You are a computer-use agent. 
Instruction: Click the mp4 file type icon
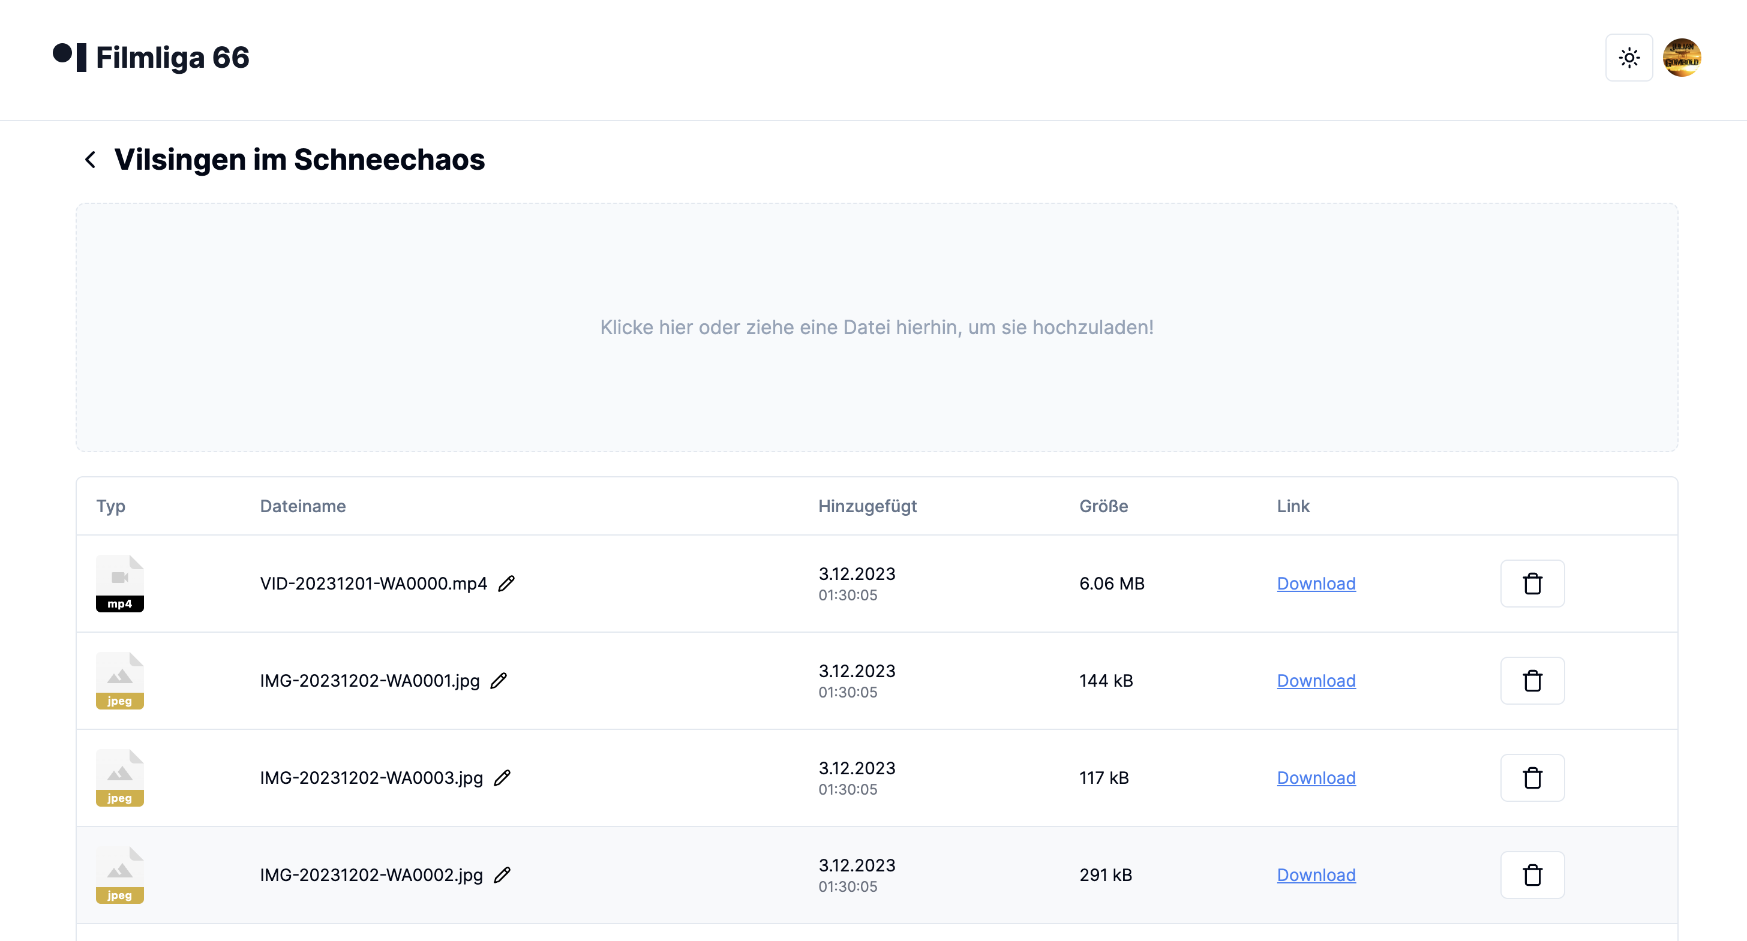pyautogui.click(x=119, y=583)
